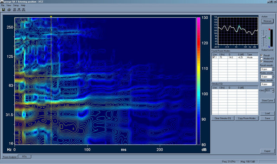
Task: Click the Output Level slider handle
Action: tap(264, 37)
